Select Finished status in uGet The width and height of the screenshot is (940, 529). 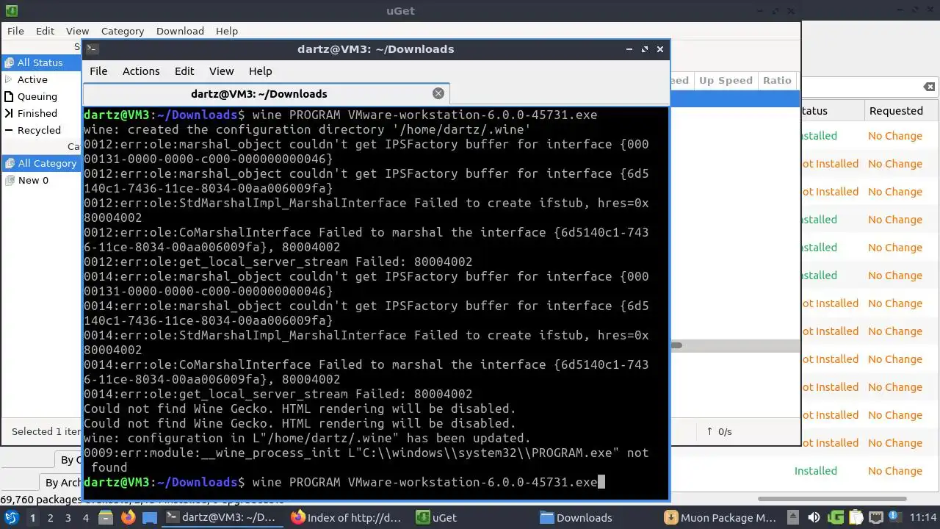[42, 113]
